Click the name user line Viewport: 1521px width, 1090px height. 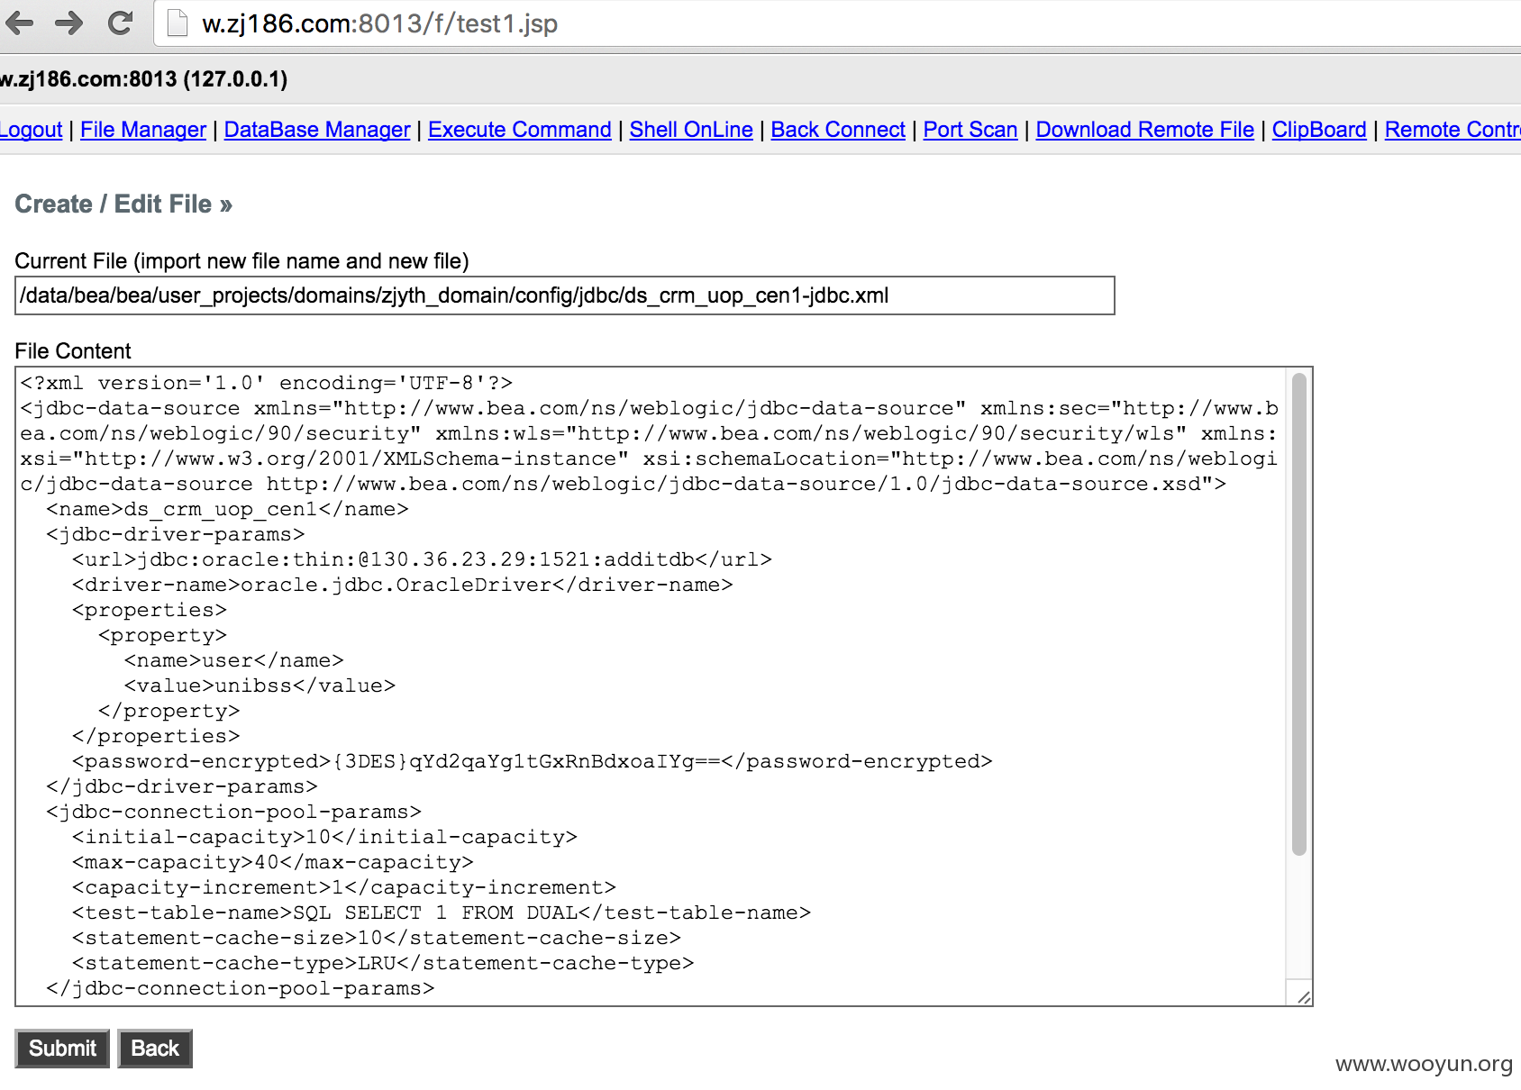234,660
